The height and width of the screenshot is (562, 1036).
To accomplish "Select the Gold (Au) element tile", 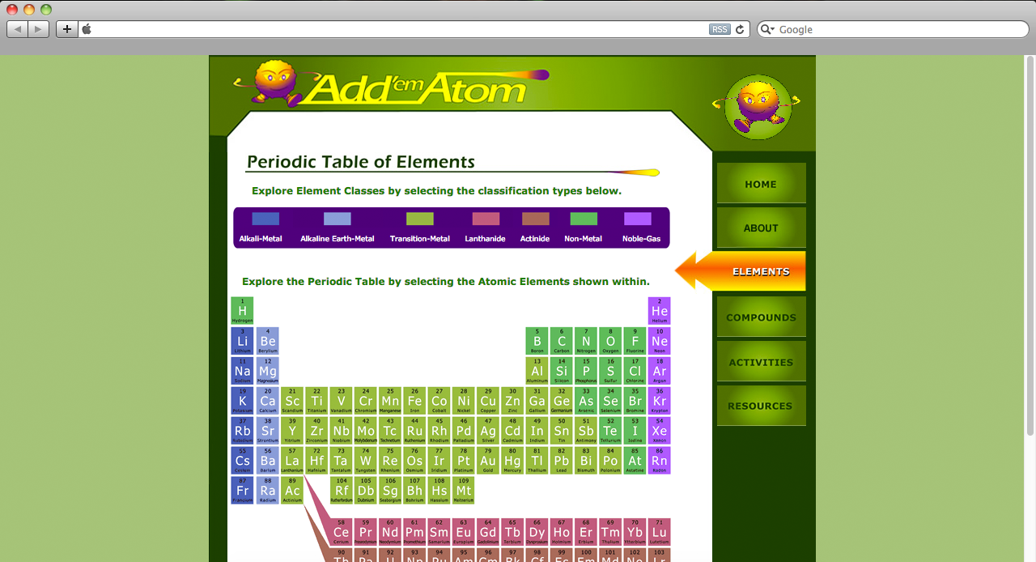I will pyautogui.click(x=488, y=461).
